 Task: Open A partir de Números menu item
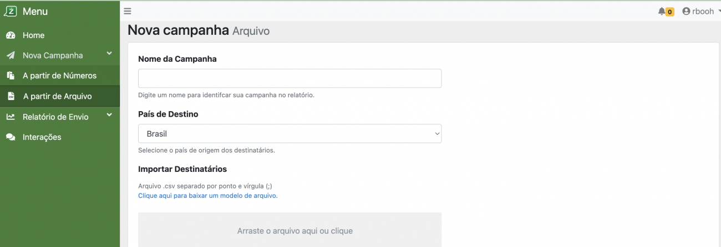[x=60, y=76]
